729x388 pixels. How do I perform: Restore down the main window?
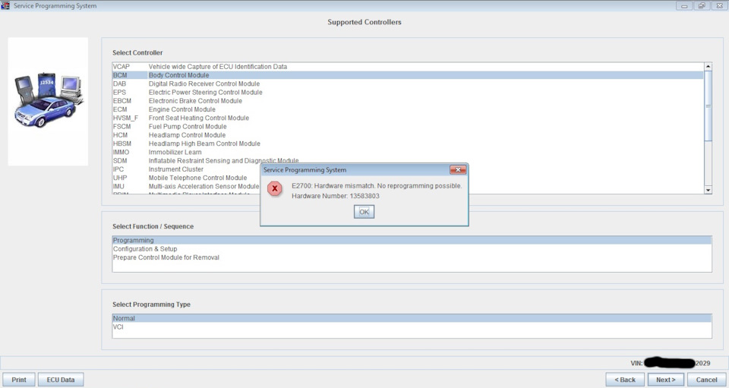point(701,6)
